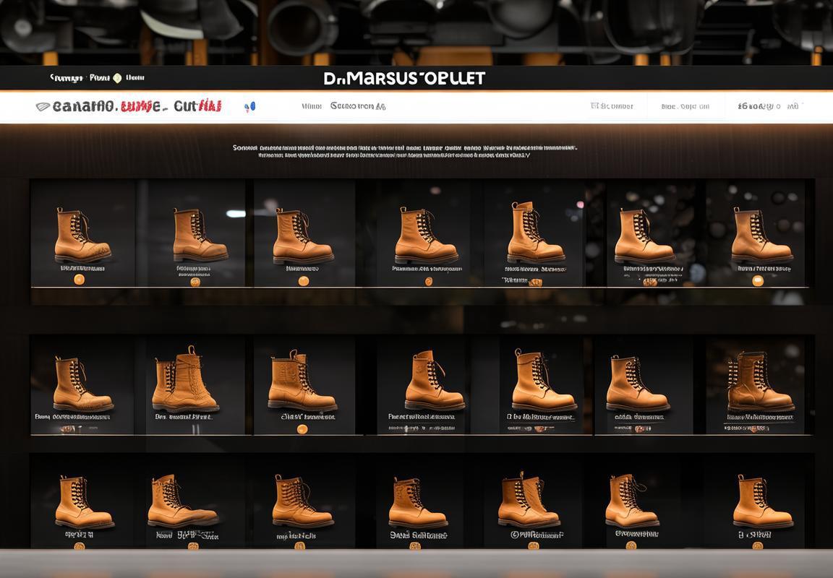The width and height of the screenshot is (833, 578).
Task: Select the fifth boot in the top row
Action: (x=536, y=233)
